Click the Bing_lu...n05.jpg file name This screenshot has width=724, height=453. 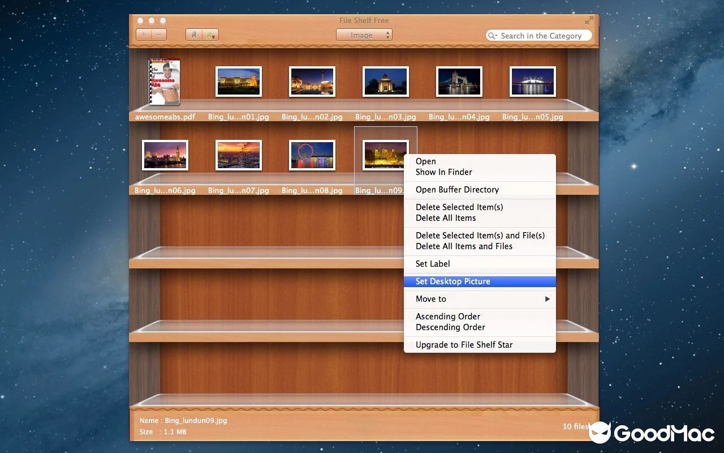533,117
